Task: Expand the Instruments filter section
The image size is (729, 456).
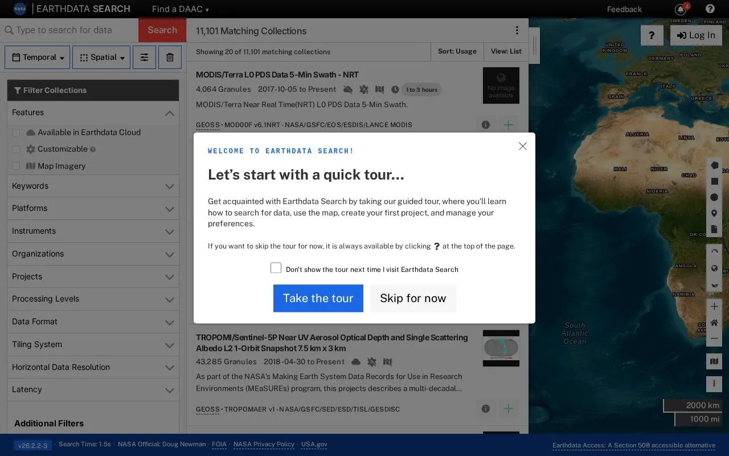Action: [x=93, y=231]
